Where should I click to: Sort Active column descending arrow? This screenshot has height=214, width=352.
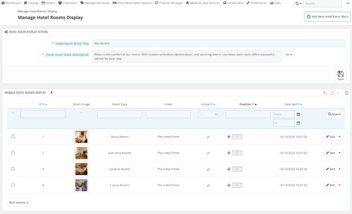211,104
